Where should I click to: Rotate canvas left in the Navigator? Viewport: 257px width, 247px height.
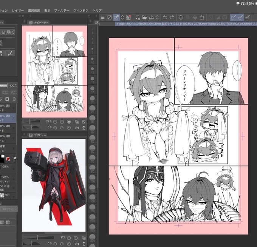tap(55, 128)
